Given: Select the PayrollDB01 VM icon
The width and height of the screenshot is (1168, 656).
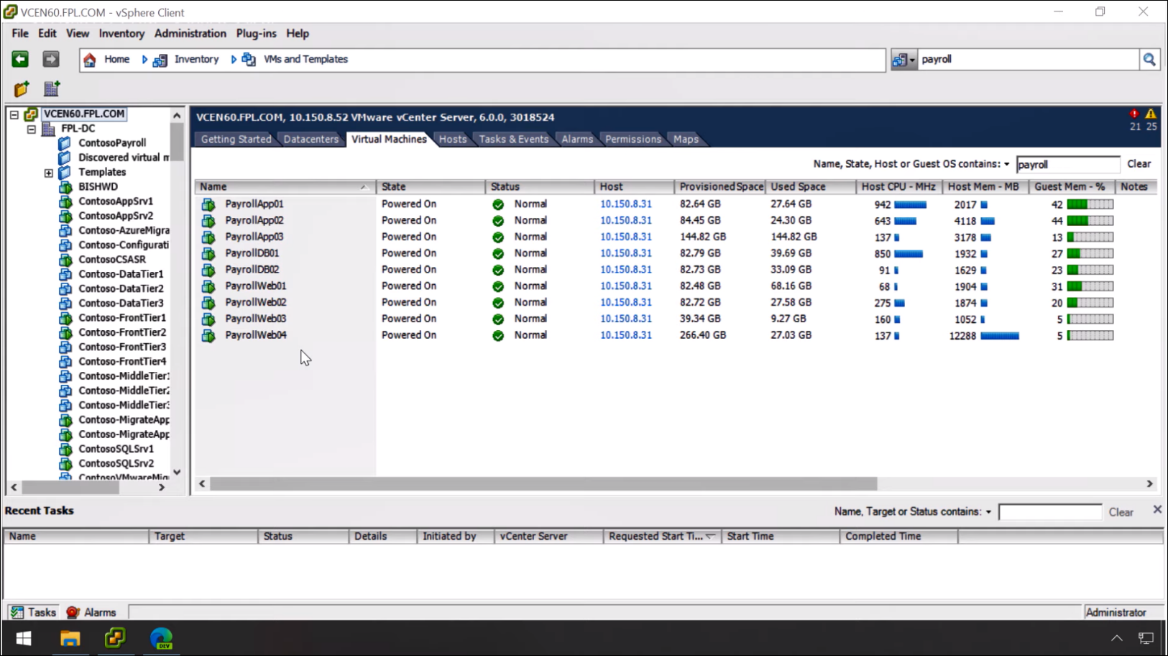Looking at the screenshot, I should [x=208, y=253].
